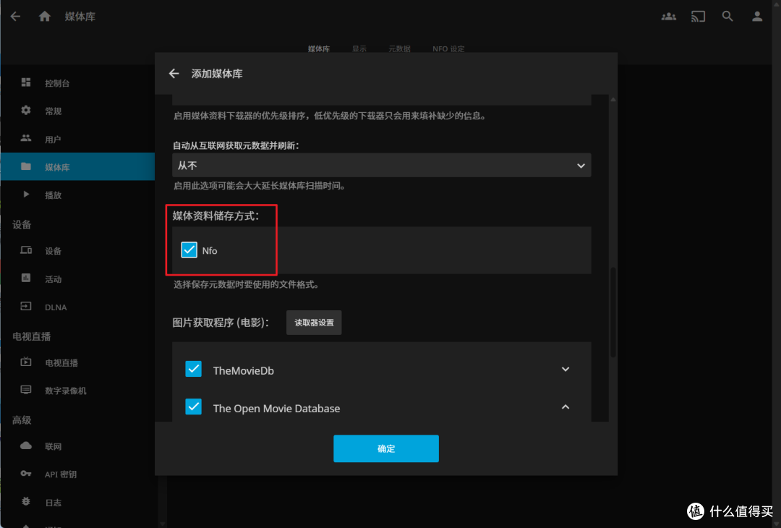Open 用户 page in the sidebar
The width and height of the screenshot is (781, 528).
pyautogui.click(x=77, y=139)
